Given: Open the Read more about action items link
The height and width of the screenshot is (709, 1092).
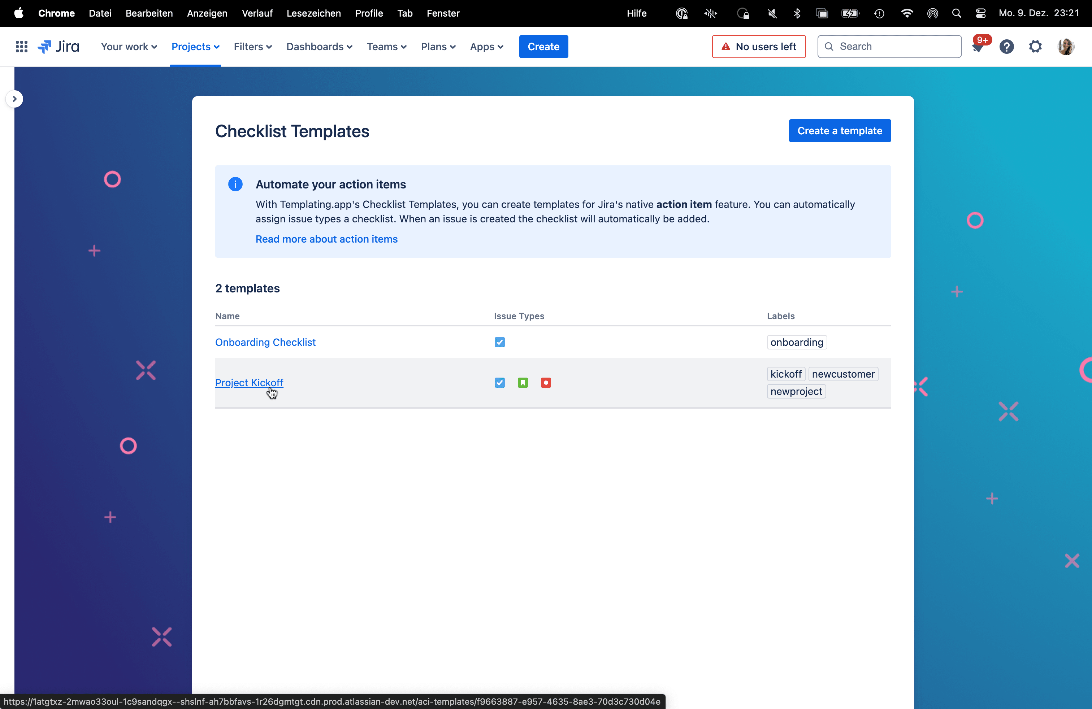Looking at the screenshot, I should [326, 239].
